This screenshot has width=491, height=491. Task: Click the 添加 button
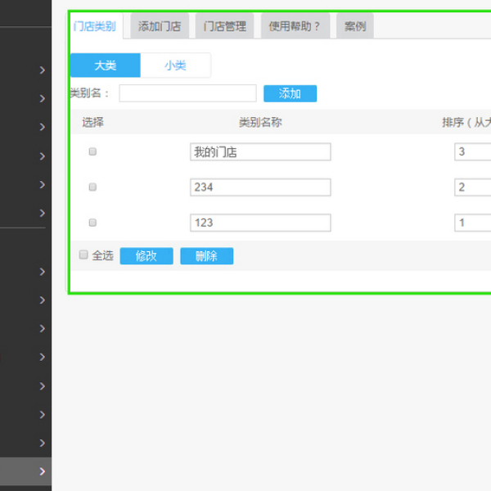pyautogui.click(x=290, y=93)
